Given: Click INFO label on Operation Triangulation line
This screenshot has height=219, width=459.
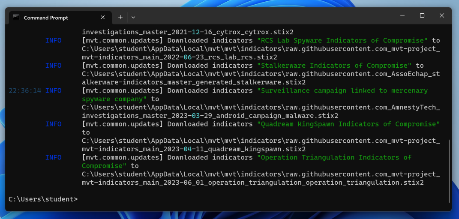Looking at the screenshot, I should point(54,158).
